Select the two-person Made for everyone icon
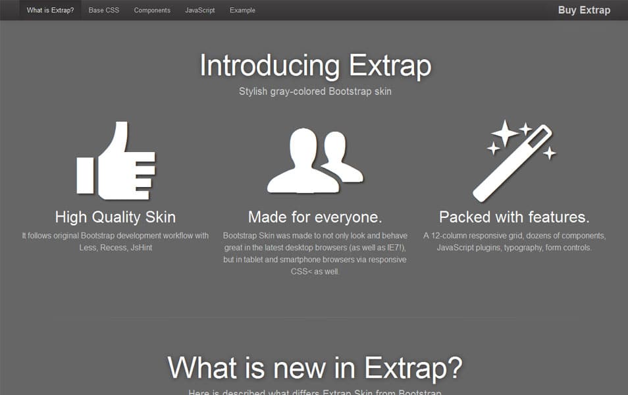Image resolution: width=628 pixels, height=395 pixels. pyautogui.click(x=315, y=160)
